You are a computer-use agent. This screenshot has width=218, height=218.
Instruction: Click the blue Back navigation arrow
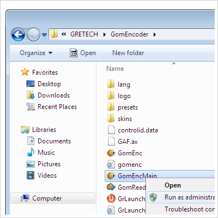click(x=18, y=34)
